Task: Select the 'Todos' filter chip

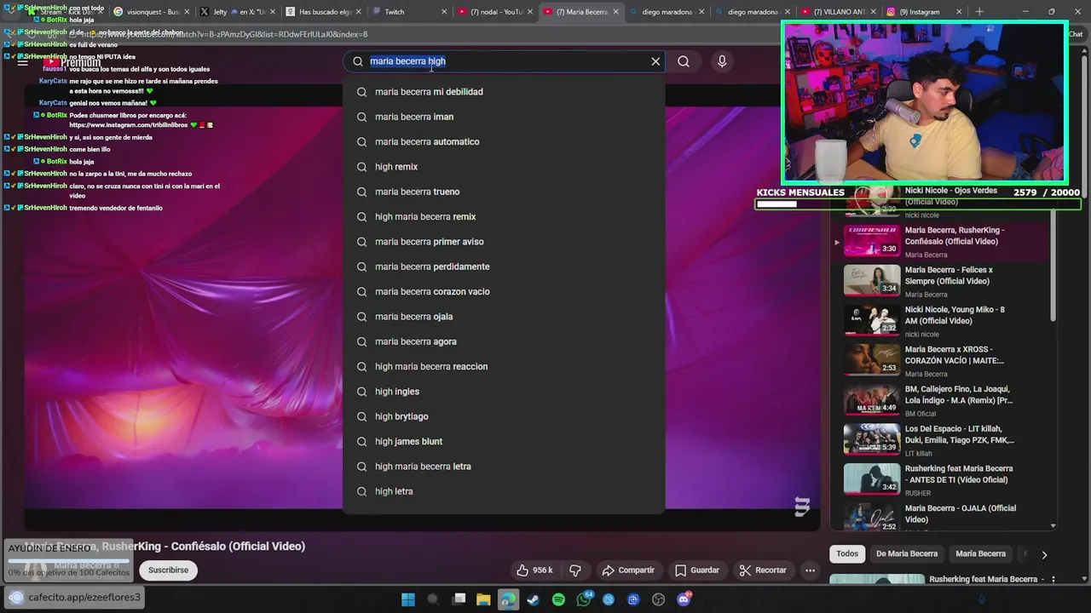Action: (847, 553)
